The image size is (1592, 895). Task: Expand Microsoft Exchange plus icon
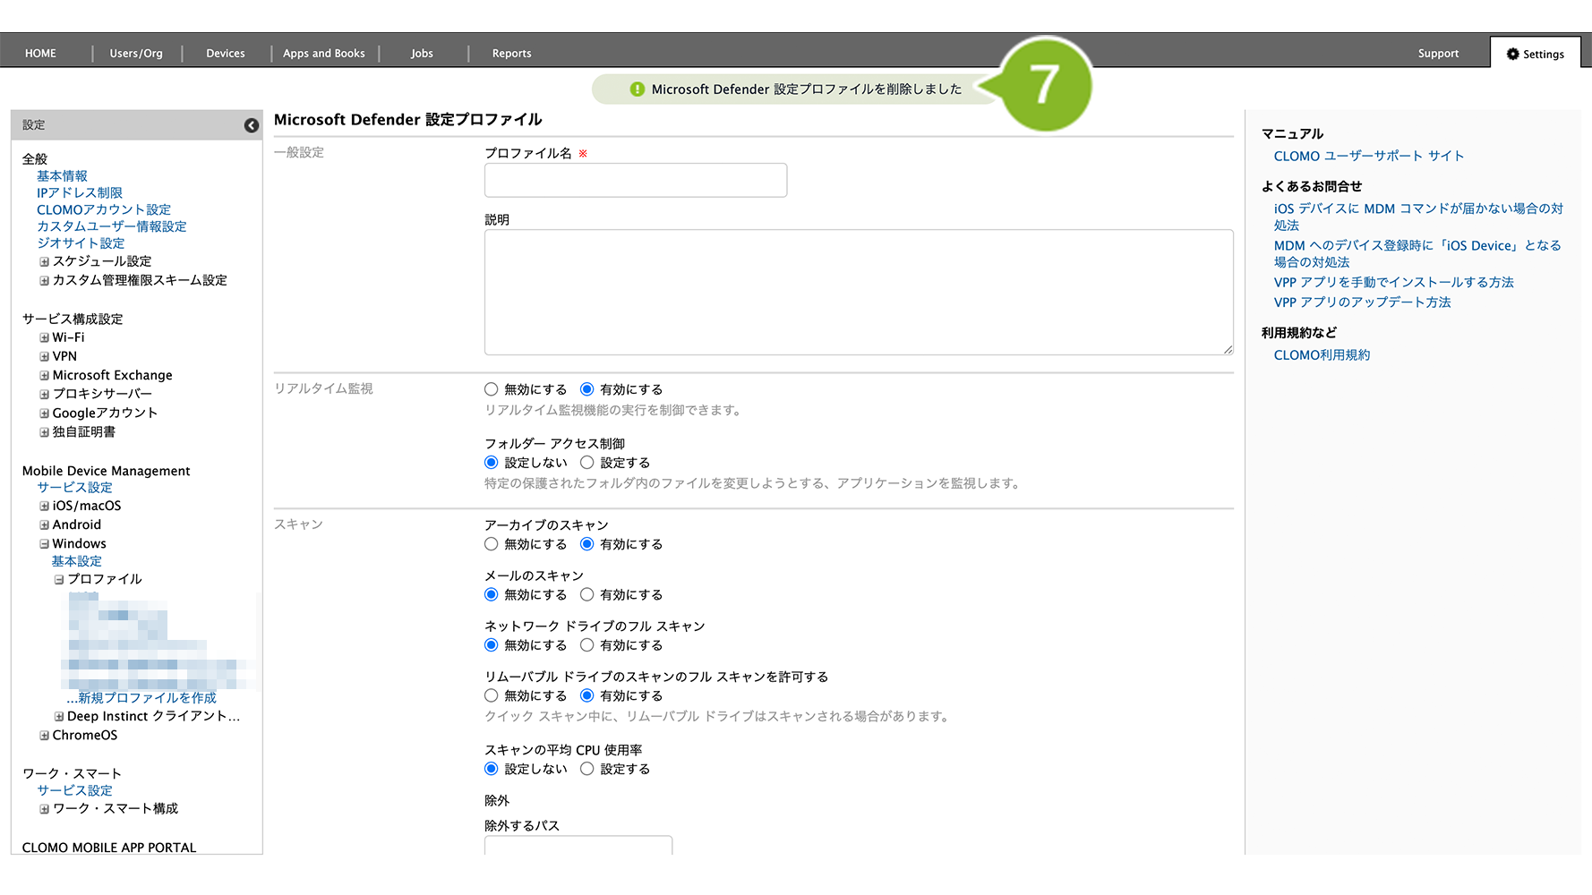click(44, 376)
